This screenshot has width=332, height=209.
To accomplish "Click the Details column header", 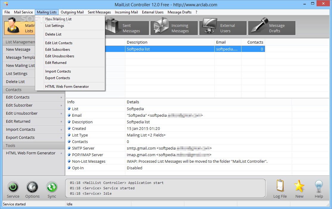I will [x=208, y=102].
